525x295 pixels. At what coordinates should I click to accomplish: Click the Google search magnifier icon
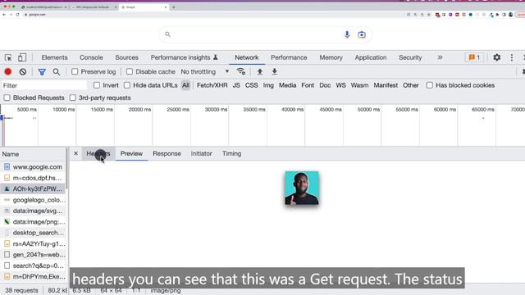tap(167, 34)
